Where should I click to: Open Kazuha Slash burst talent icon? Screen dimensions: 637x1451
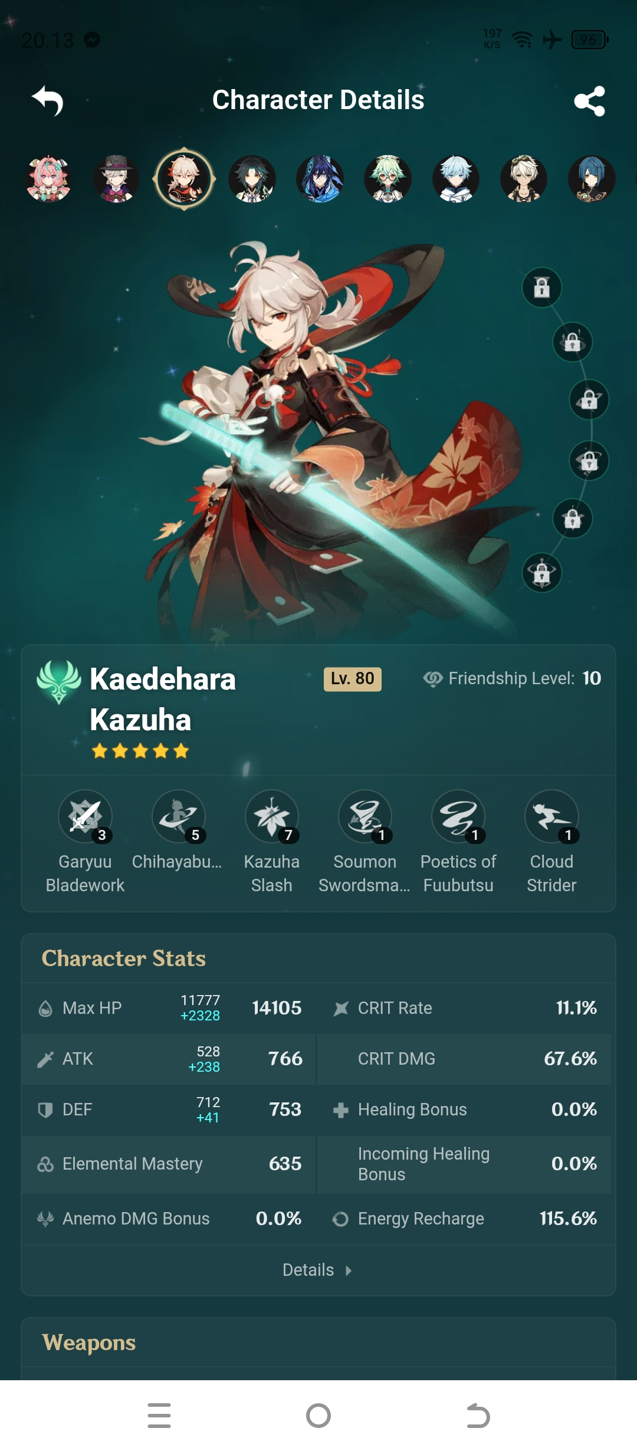coord(272,816)
